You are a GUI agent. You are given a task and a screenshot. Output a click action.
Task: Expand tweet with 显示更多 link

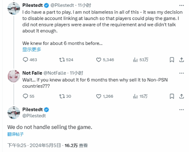coord(32,49)
